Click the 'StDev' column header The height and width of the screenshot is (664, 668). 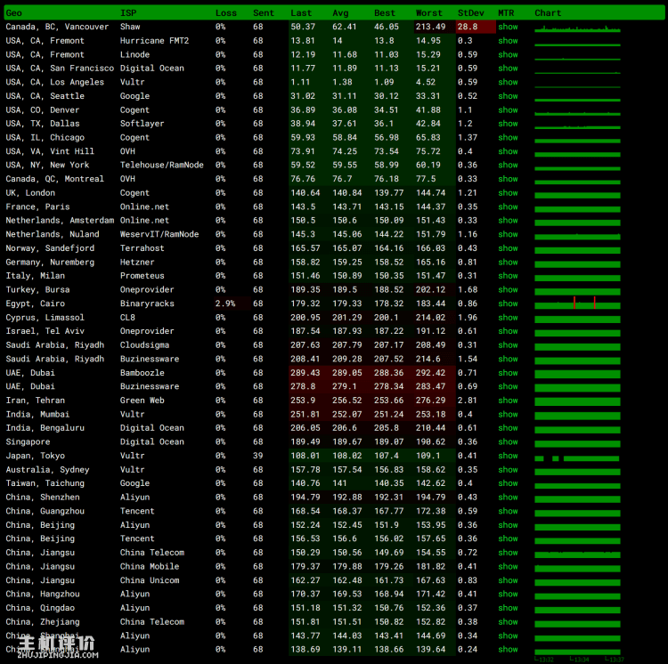[x=471, y=13]
